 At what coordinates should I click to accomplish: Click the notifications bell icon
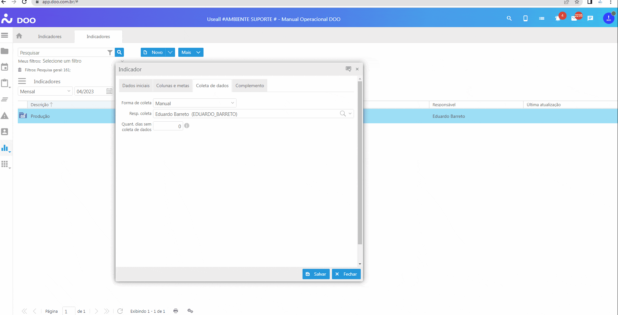click(x=558, y=19)
